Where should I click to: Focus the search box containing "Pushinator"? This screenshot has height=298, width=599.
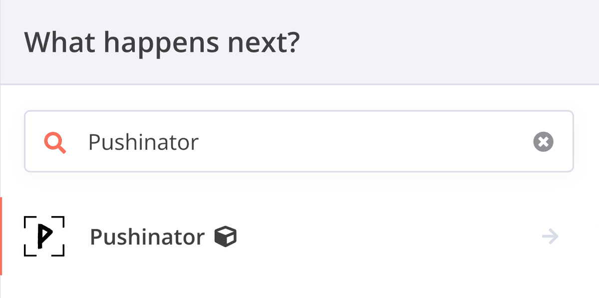299,142
